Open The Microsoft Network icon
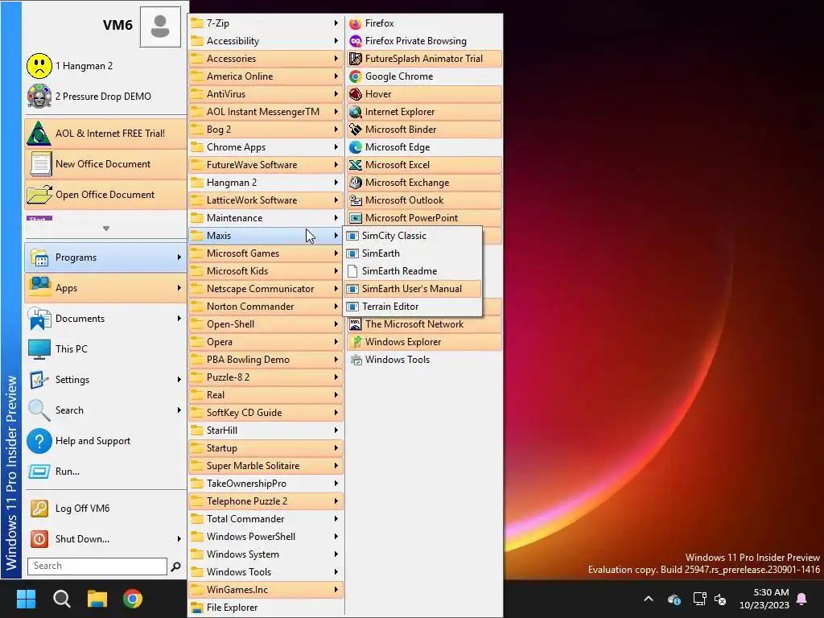This screenshot has height=618, width=824. click(x=356, y=324)
